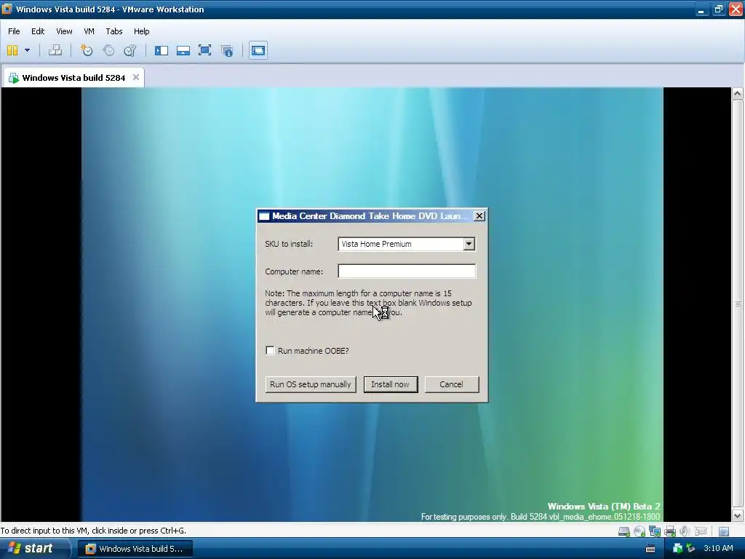Image resolution: width=745 pixels, height=559 pixels.
Task: Click the USB device status icon
Action: click(701, 531)
